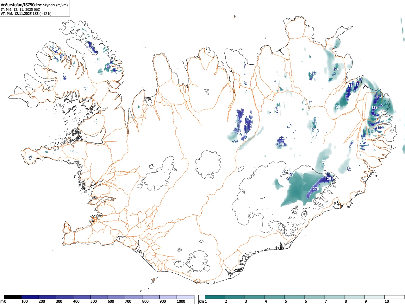405x304 pixels.
Task: Click the 5–6 km legend color segment
Action: pos(295,297)
